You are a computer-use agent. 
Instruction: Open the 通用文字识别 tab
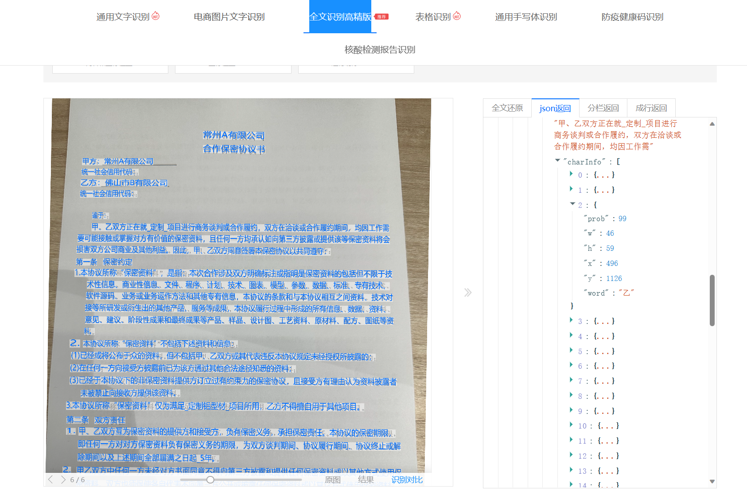coord(123,17)
